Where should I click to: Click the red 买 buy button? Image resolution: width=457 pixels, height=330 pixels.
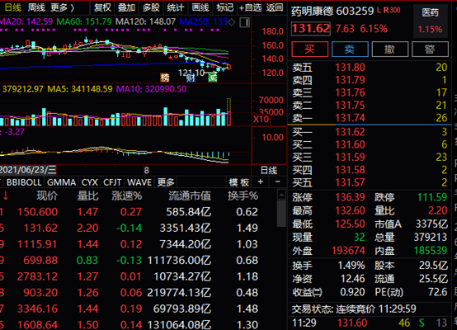[309, 49]
